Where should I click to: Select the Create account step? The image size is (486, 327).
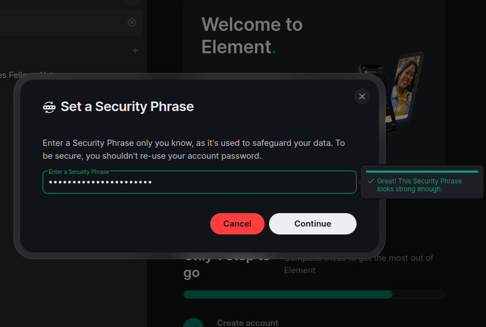coord(247,323)
